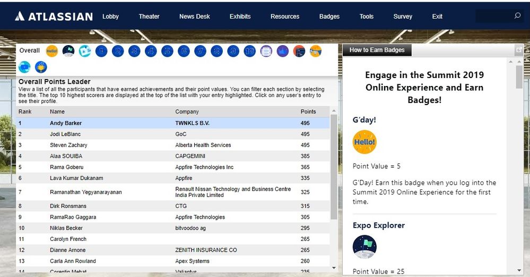The height and width of the screenshot is (277, 530).
Task: Open Jodi LeBlanc's leaderboard entry
Action: 65,134
